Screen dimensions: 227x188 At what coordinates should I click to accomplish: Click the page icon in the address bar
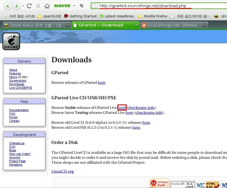coord(94,6)
